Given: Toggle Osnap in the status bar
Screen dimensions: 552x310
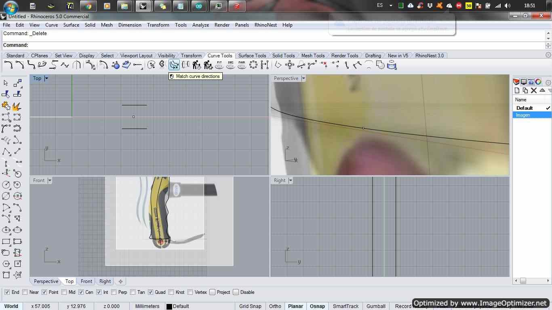Looking at the screenshot, I should [x=317, y=306].
